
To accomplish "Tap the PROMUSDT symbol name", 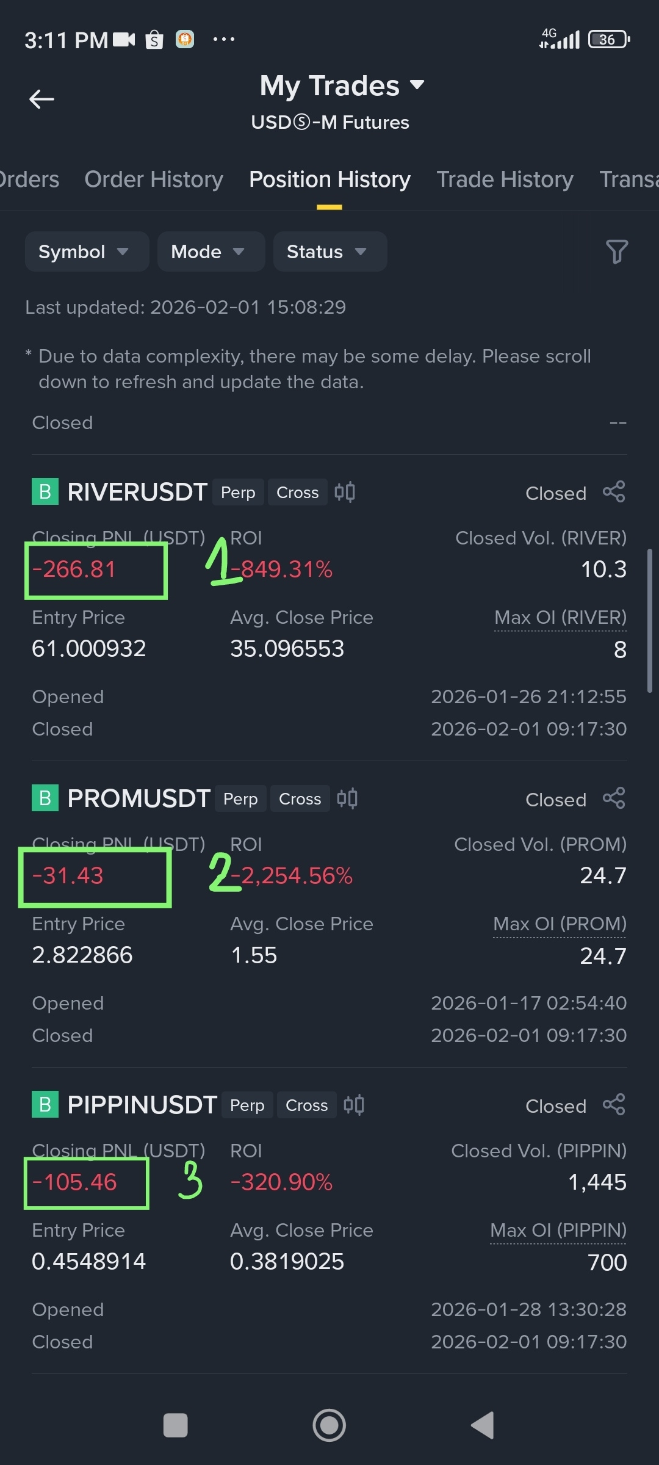I will [139, 798].
